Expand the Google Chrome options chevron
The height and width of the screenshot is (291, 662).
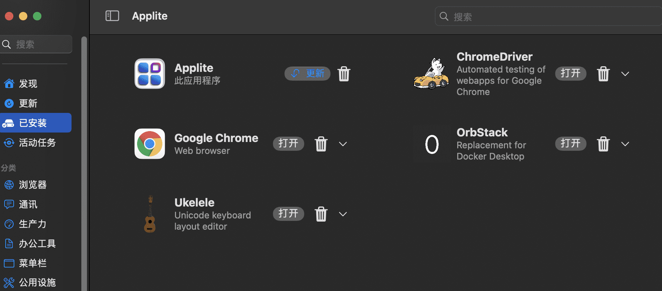click(x=343, y=144)
